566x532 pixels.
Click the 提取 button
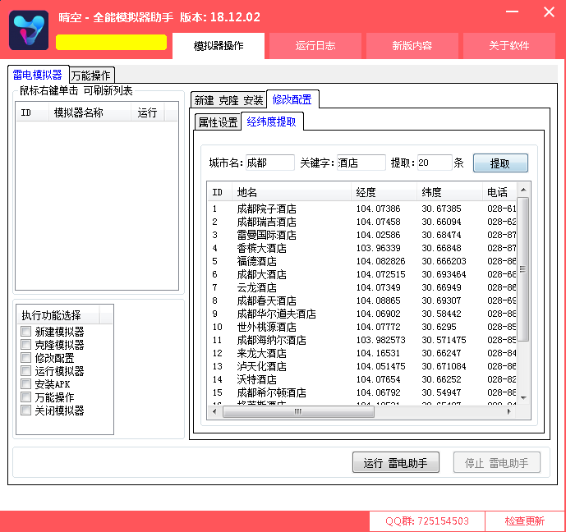500,163
